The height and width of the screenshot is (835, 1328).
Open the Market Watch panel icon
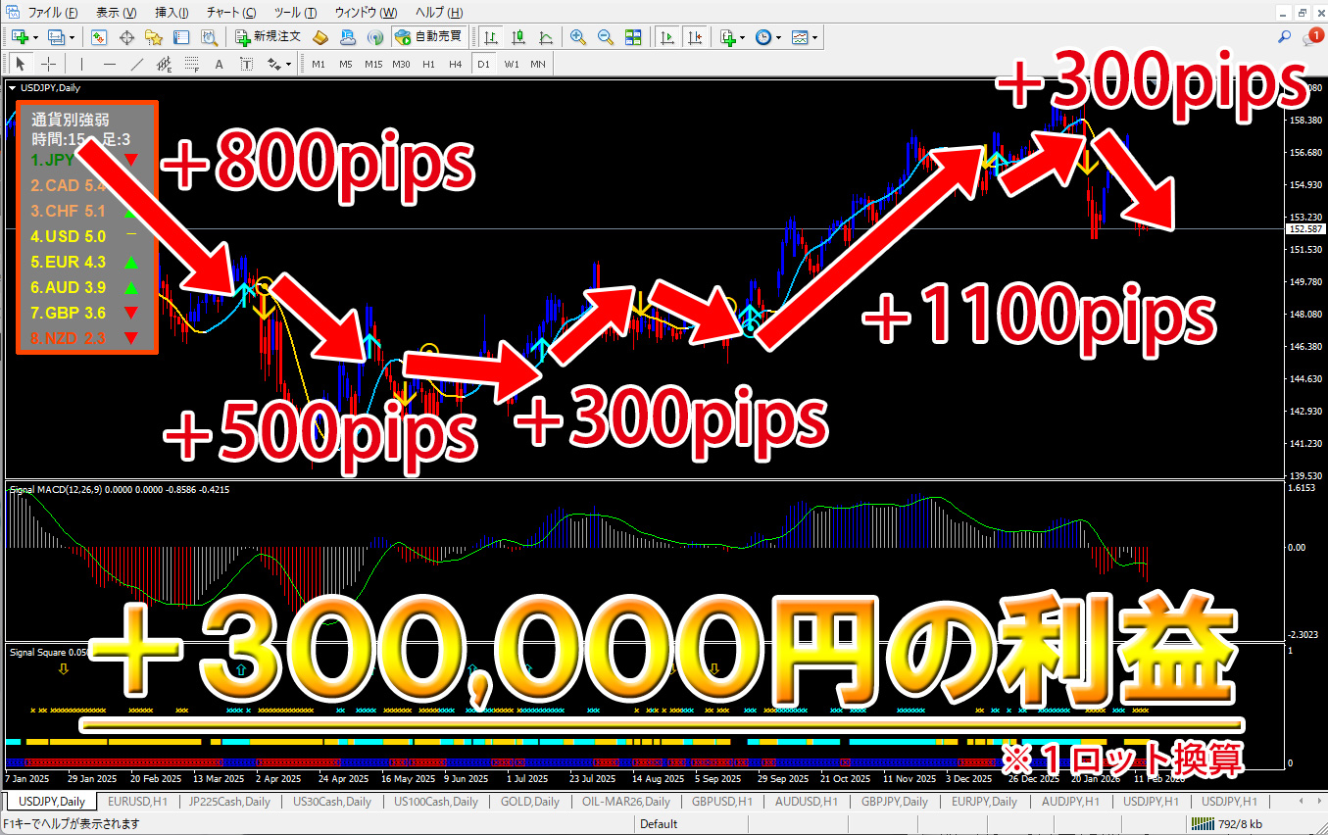click(99, 37)
